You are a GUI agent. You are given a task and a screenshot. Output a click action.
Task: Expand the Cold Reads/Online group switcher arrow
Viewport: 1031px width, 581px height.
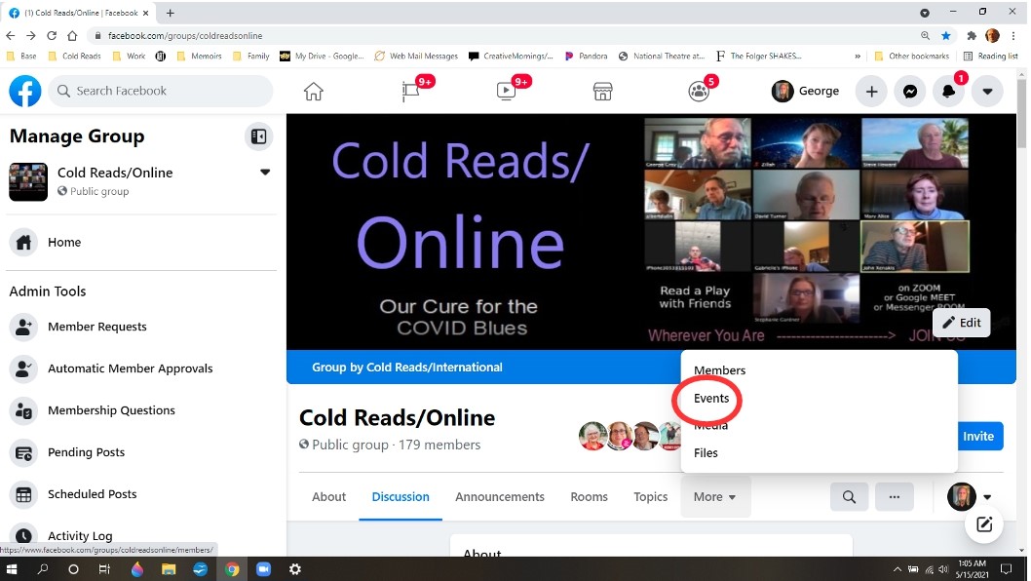point(264,173)
